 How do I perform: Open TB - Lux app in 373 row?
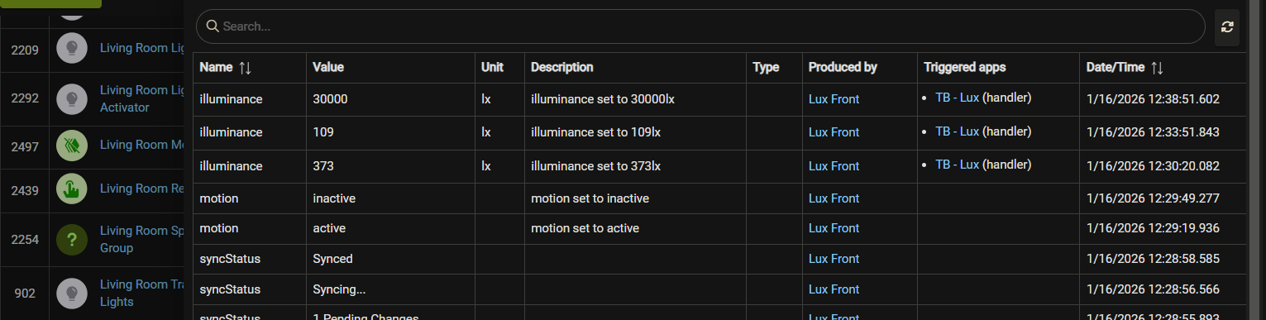tap(957, 165)
